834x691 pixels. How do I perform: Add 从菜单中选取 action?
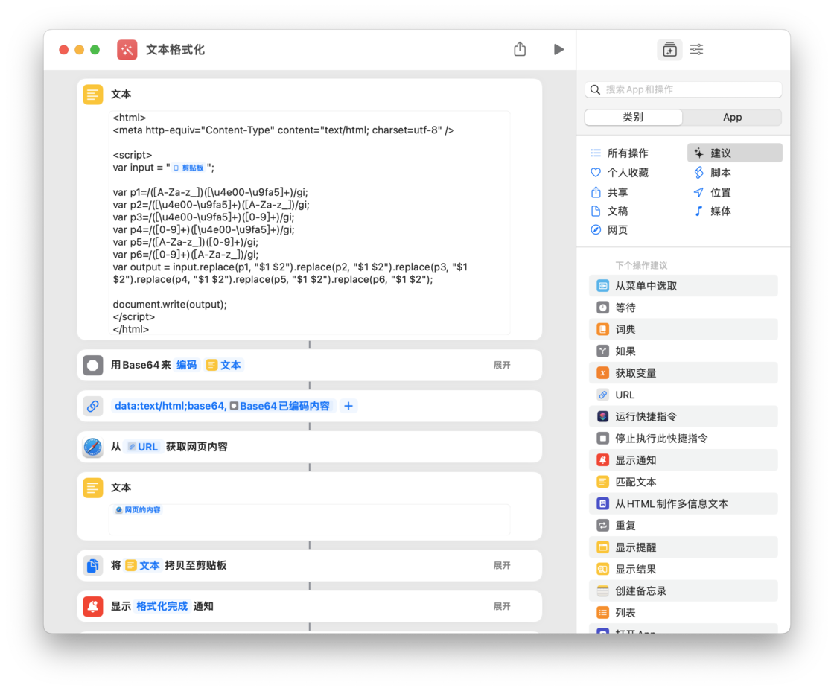(683, 286)
